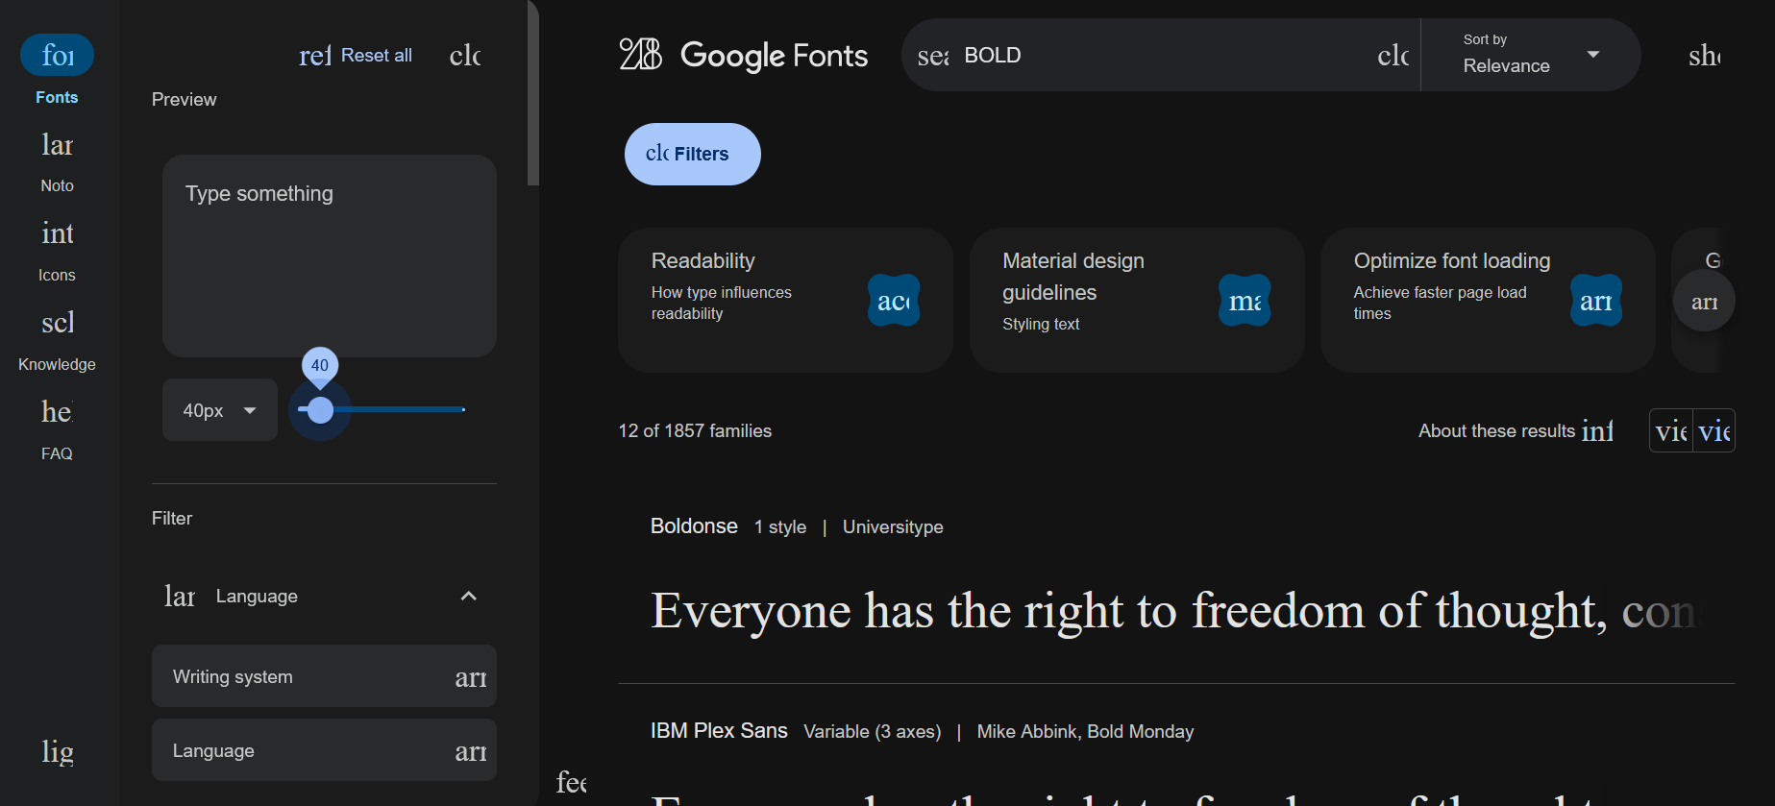Switch results to grid view
The height and width of the screenshot is (806, 1775).
point(1671,430)
